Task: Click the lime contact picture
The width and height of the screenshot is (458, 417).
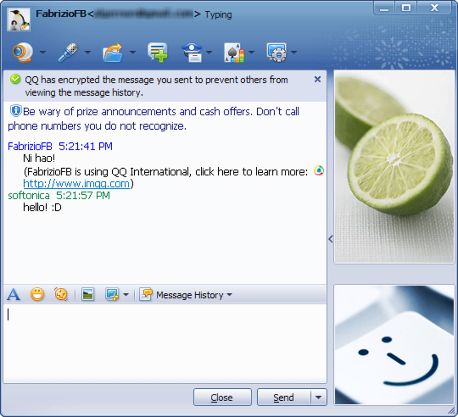Action: click(394, 167)
